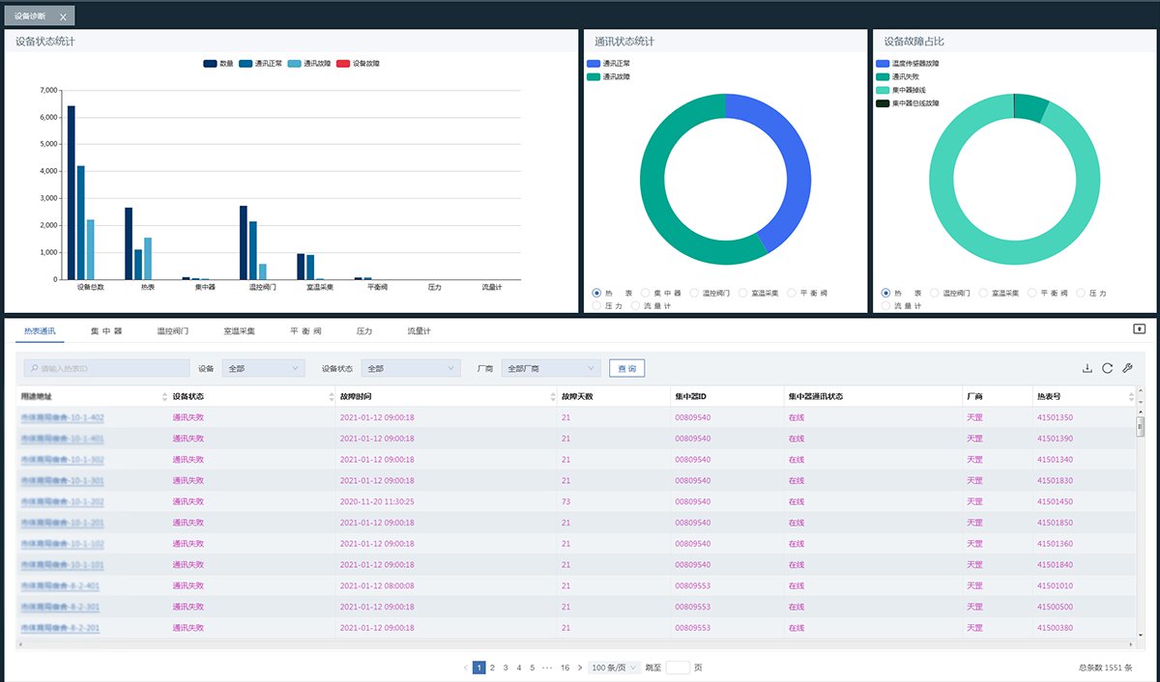The height and width of the screenshot is (682, 1160).
Task: Click the sort arrows on 热表号 column
Action: (x=1131, y=397)
